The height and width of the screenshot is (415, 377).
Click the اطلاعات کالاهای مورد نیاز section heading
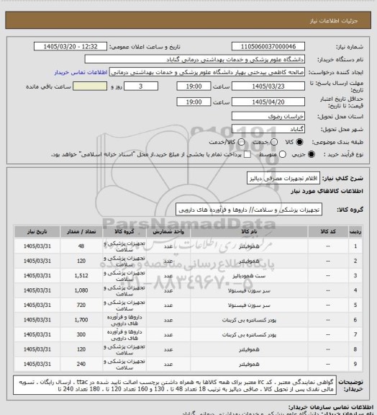pos(327,191)
